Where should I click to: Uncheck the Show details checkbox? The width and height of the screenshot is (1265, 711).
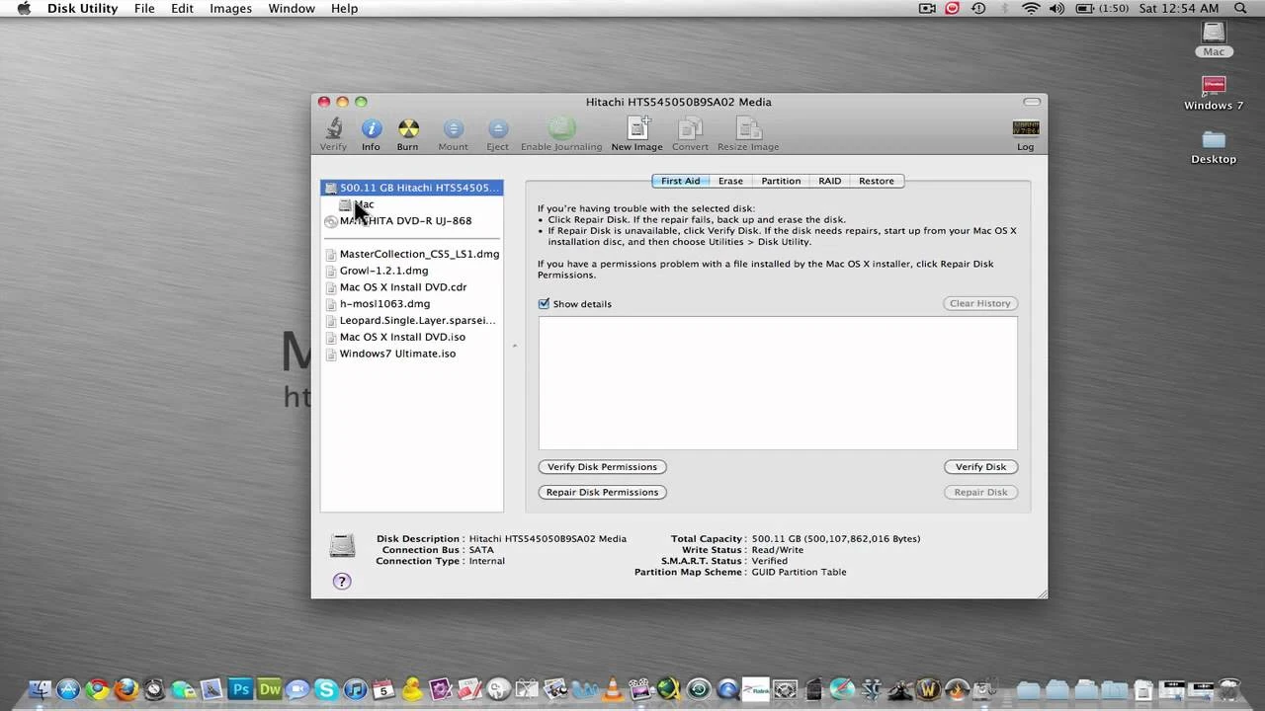coord(544,303)
